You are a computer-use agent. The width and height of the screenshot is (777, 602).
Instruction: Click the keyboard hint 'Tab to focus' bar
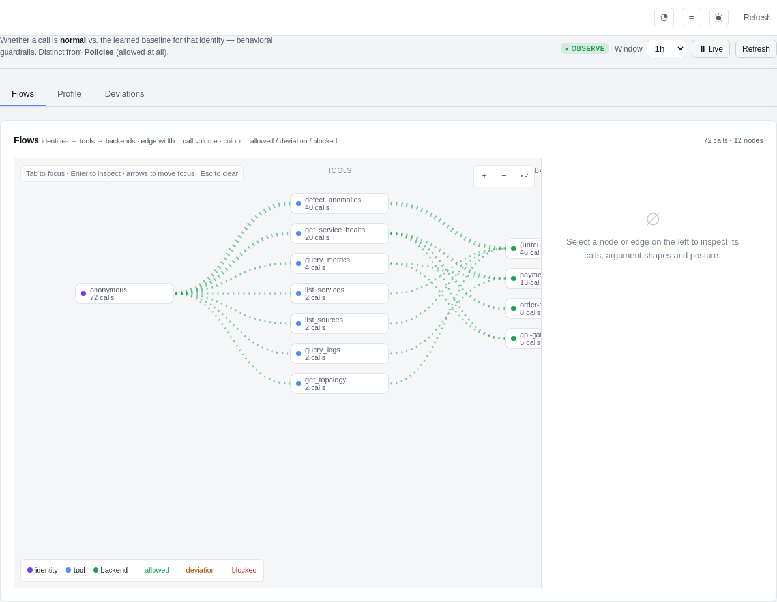point(132,173)
